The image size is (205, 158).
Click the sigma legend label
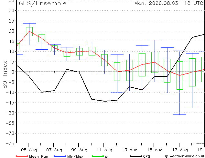pyautogui.click(x=106, y=157)
